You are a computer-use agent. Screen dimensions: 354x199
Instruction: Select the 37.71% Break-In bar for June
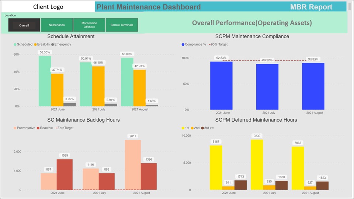(x=57, y=90)
